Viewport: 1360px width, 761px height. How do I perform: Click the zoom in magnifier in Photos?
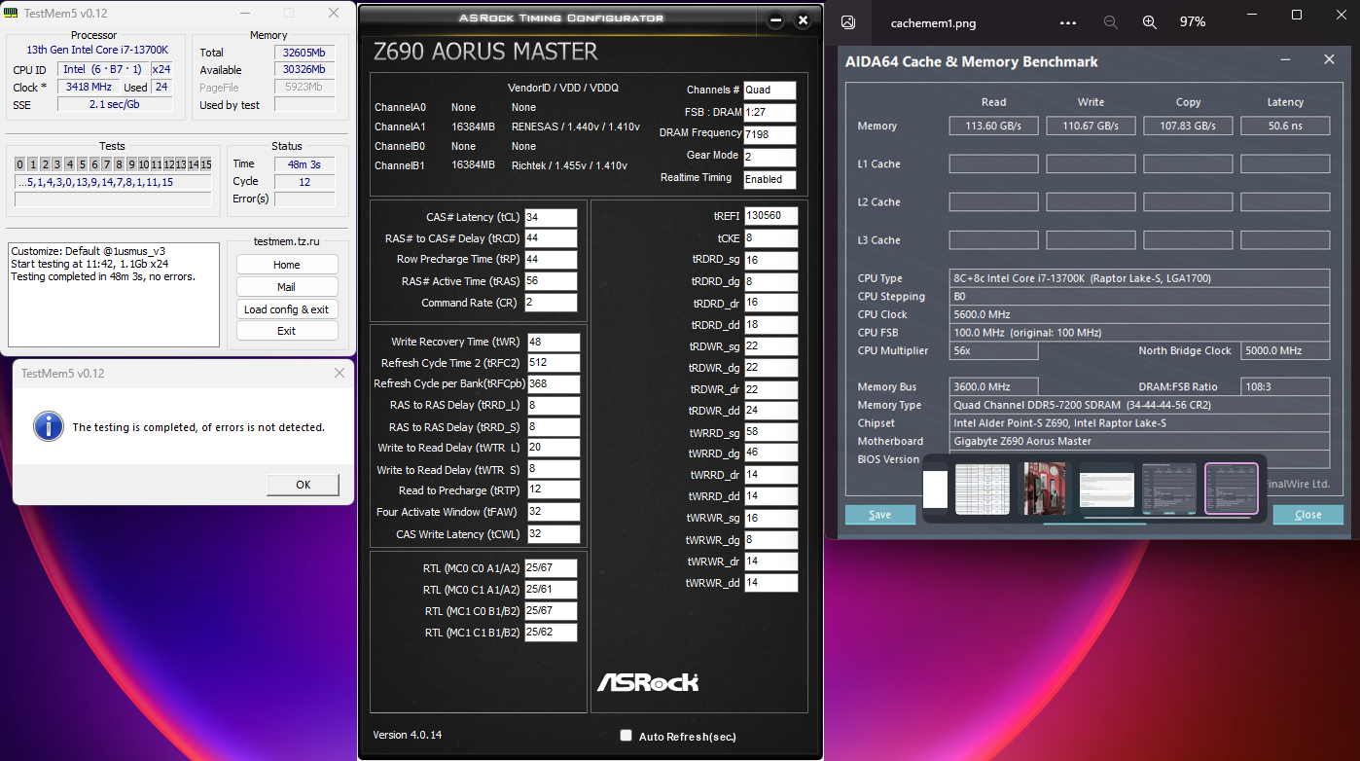1149,22
